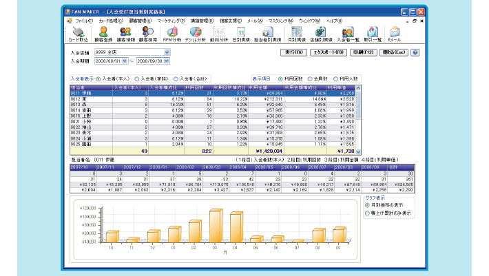This screenshot has width=489, height=276.
Task: Select the 0022 増山 row
Action: [213, 127]
